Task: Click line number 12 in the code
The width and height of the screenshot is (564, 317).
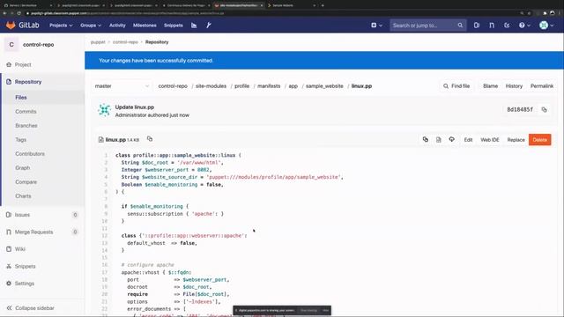Action: pyautogui.click(x=105, y=236)
